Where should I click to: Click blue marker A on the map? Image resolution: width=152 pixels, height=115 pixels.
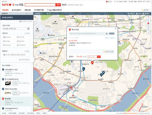(103, 73)
